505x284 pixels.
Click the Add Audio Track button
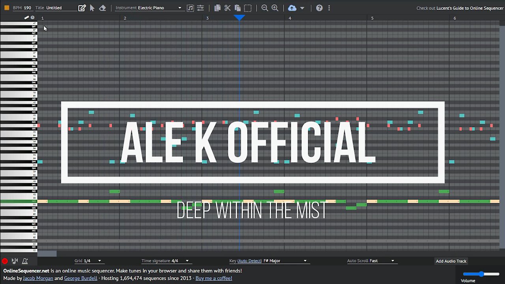451,261
